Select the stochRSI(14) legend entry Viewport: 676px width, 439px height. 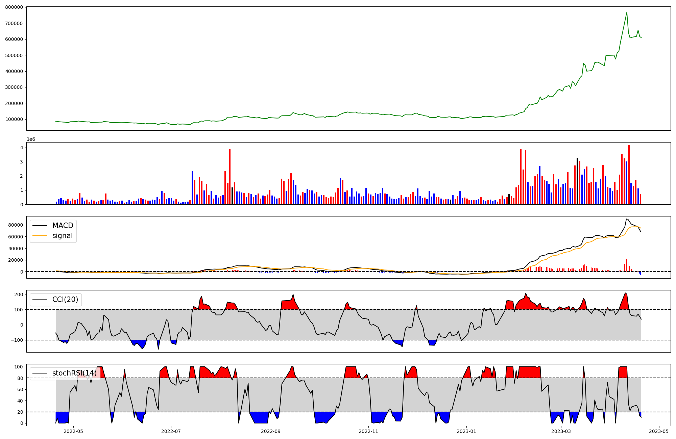[74, 373]
